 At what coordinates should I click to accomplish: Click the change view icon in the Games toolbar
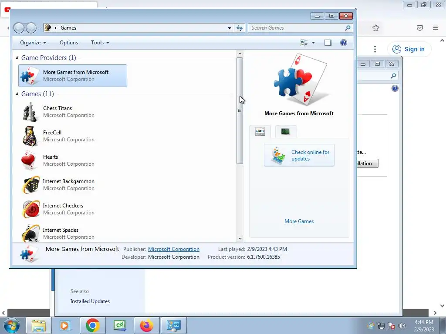point(304,43)
